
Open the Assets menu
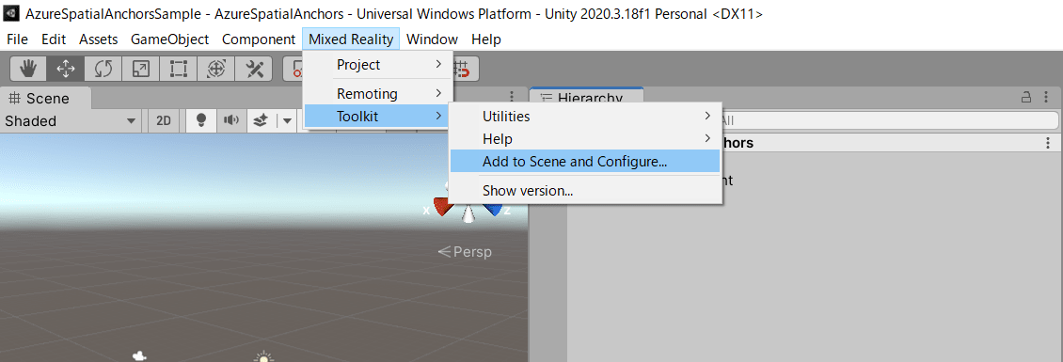click(x=98, y=39)
